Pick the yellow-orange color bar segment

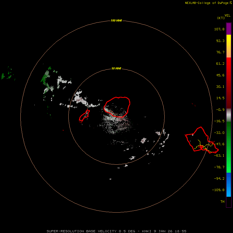pyautogui.click(x=229, y=46)
